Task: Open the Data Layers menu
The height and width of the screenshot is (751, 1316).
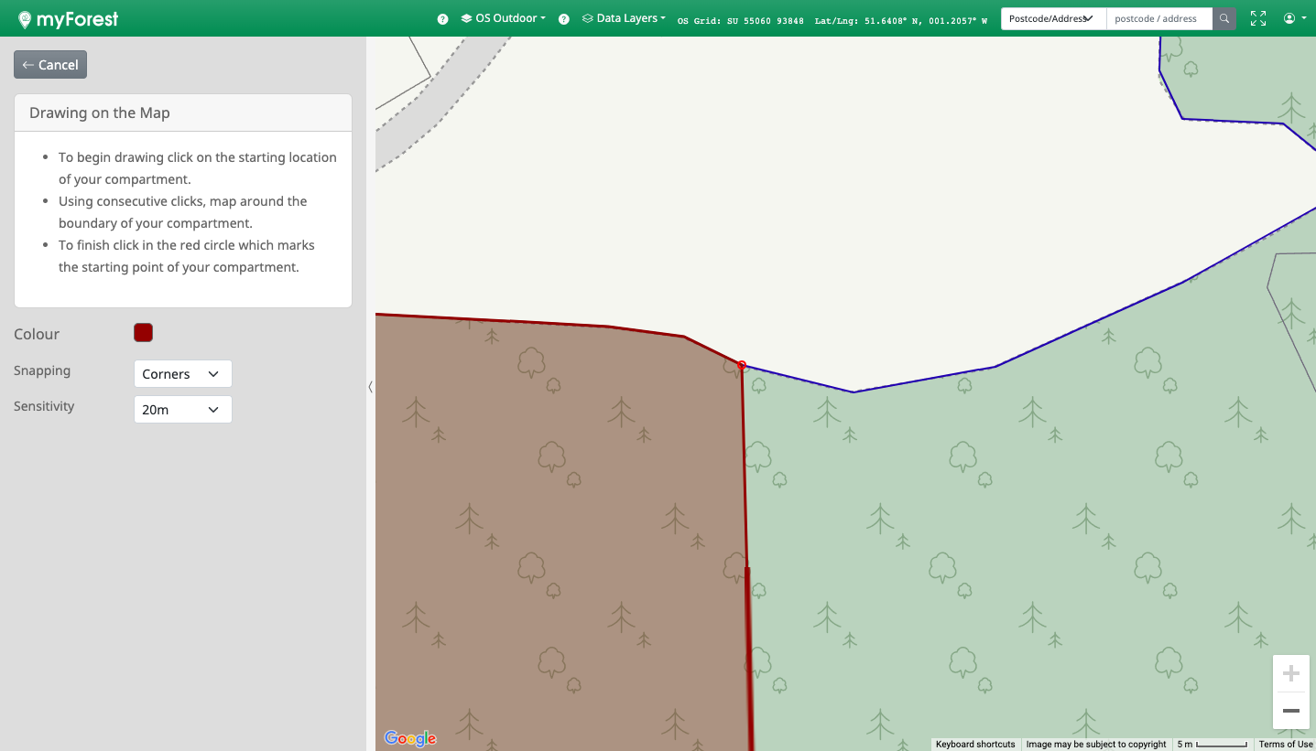Action: (625, 18)
